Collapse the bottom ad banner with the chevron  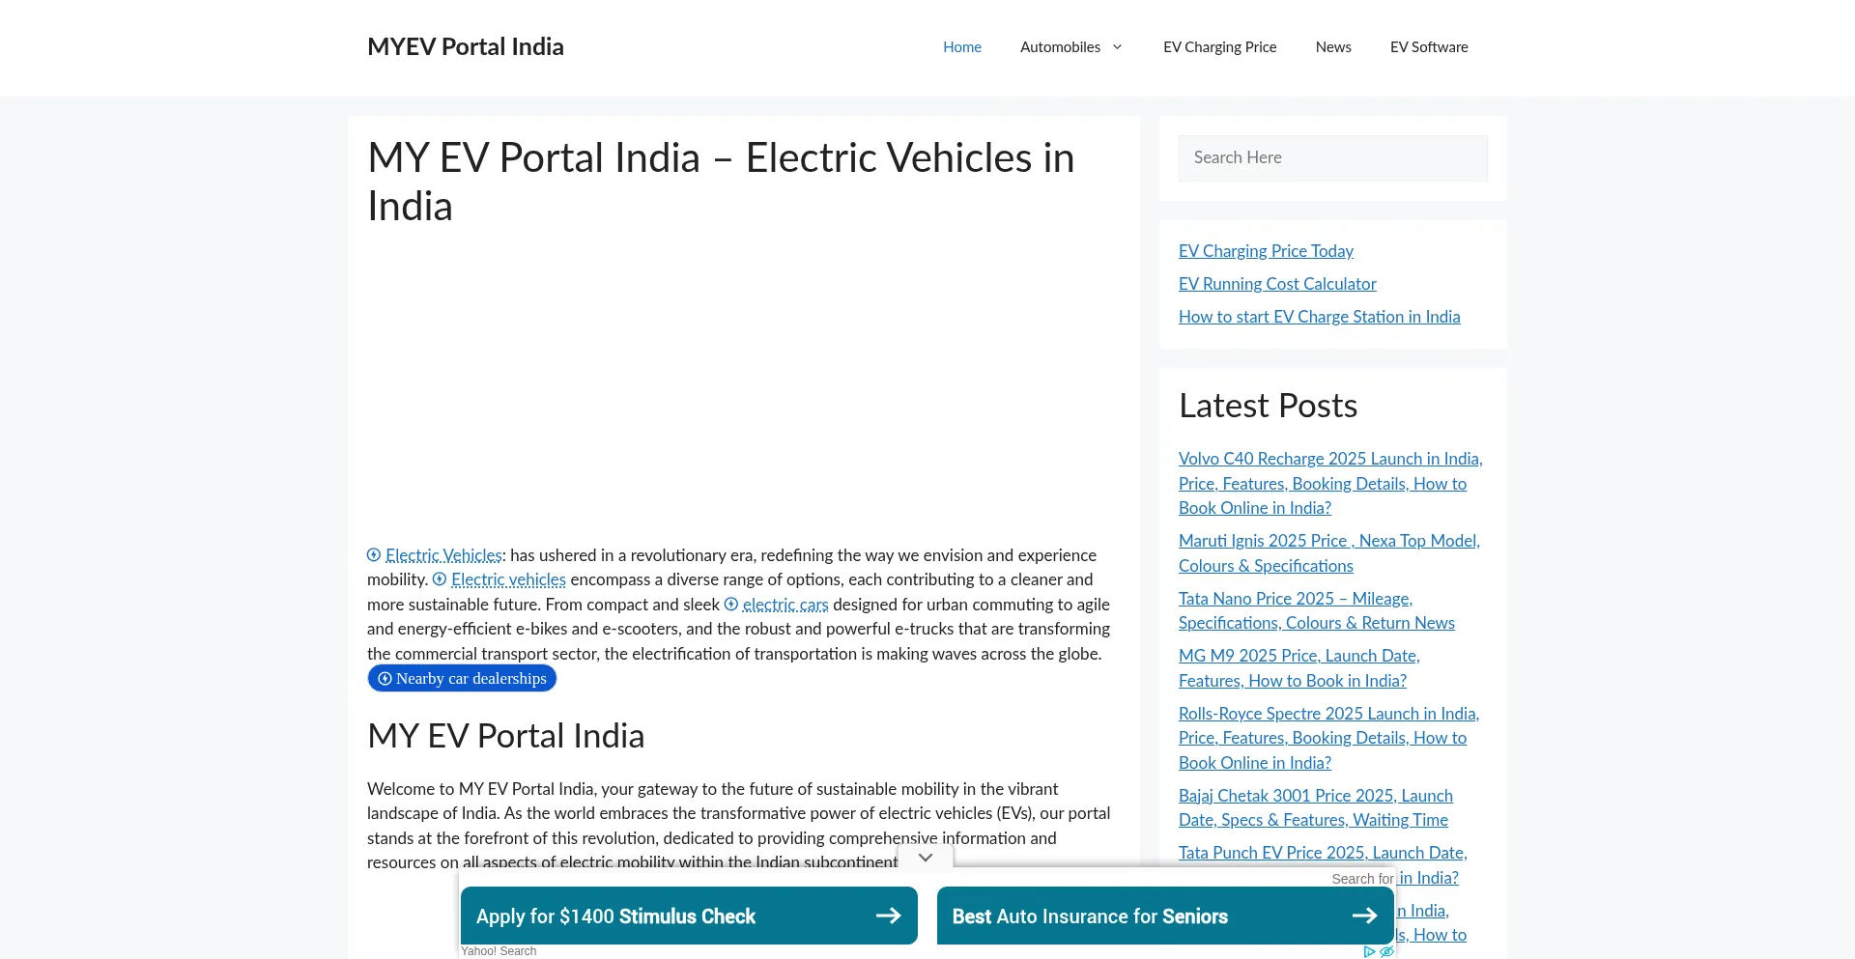tap(926, 858)
